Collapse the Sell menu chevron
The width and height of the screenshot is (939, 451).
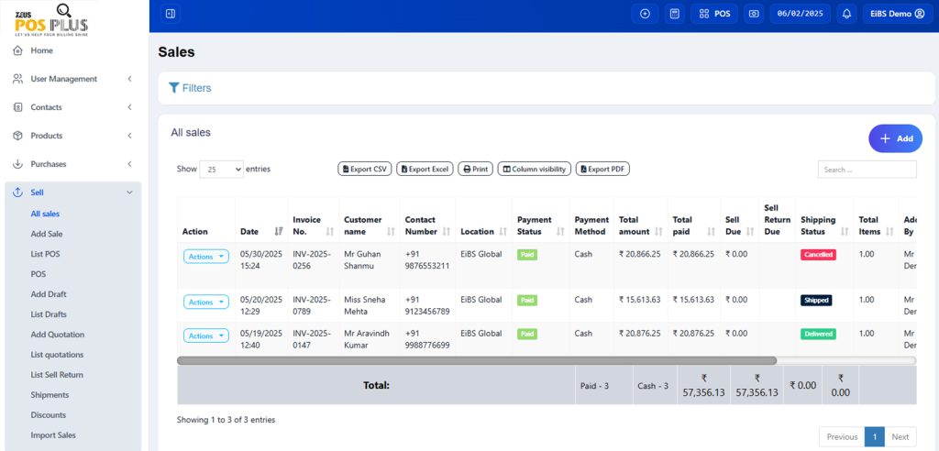click(130, 192)
